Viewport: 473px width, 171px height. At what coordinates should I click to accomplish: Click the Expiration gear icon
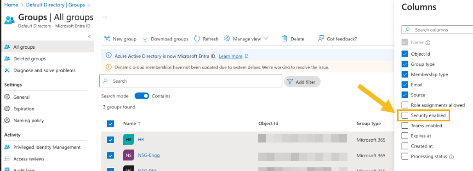(x=7, y=108)
